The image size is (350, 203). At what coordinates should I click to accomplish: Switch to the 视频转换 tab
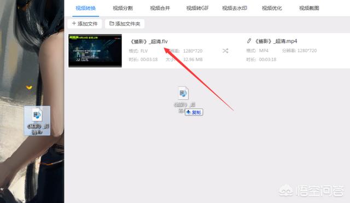point(85,8)
